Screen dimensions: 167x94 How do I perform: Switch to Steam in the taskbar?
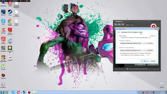coord(24,92)
